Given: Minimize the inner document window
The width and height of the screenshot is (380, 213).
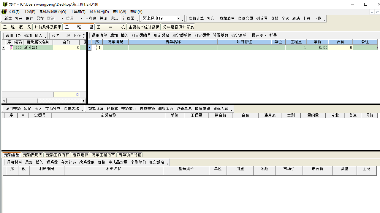Looking at the screenshot, I should pyautogui.click(x=372, y=12).
